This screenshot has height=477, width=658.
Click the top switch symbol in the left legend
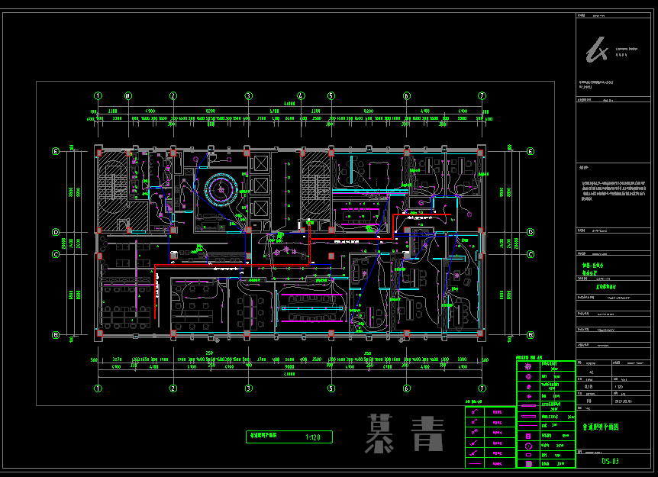pyautogui.click(x=475, y=411)
